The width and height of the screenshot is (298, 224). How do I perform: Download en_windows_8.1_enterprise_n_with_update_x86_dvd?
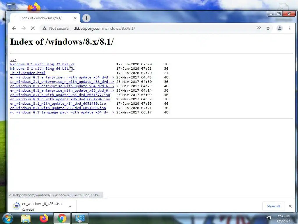click(62, 82)
